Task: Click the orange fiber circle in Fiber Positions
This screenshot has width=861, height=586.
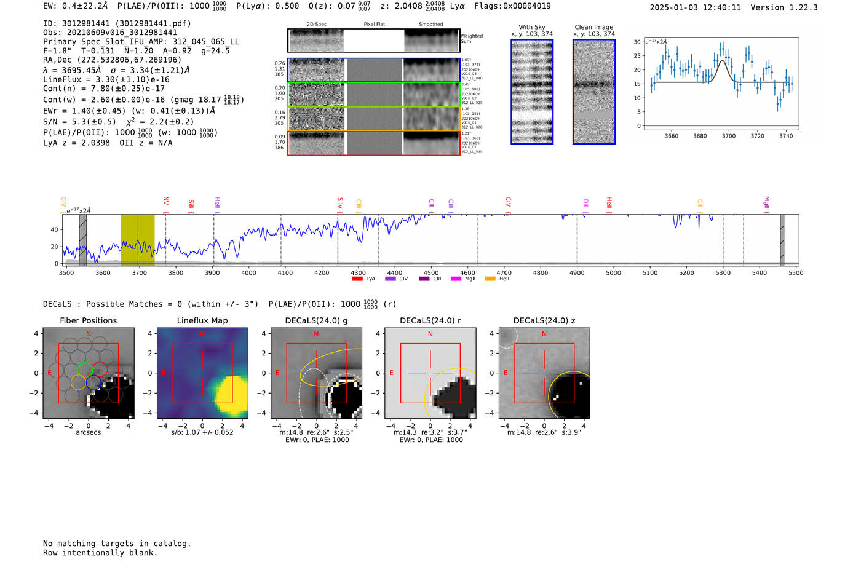Action: click(x=78, y=382)
